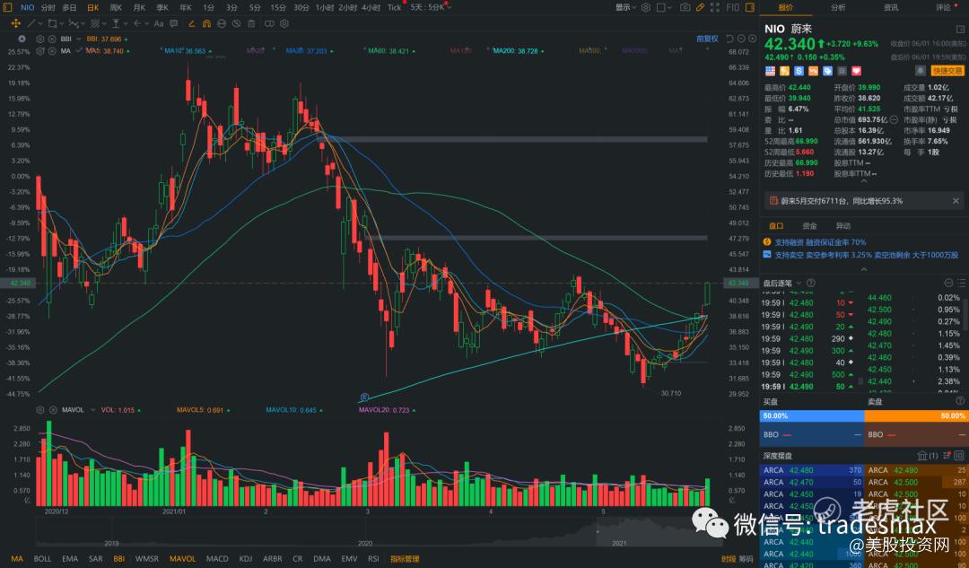
Task: Open the 分析 analysis tab
Action: point(838,7)
